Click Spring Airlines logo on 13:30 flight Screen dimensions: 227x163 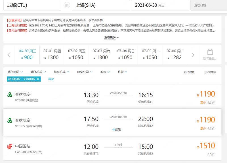point(10,95)
